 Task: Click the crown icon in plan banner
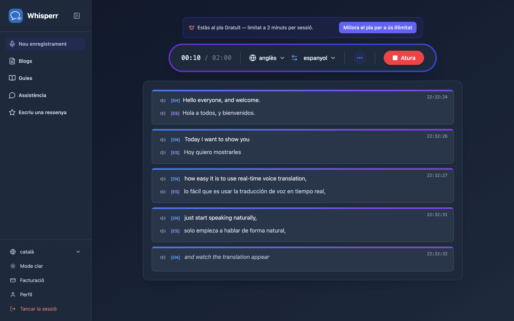pyautogui.click(x=192, y=28)
